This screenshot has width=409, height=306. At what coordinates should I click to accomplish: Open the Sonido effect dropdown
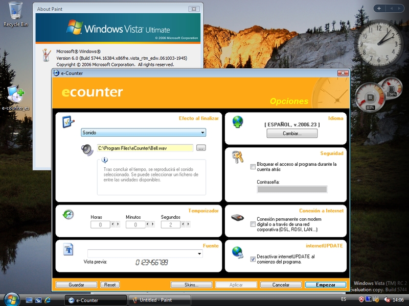coord(143,133)
